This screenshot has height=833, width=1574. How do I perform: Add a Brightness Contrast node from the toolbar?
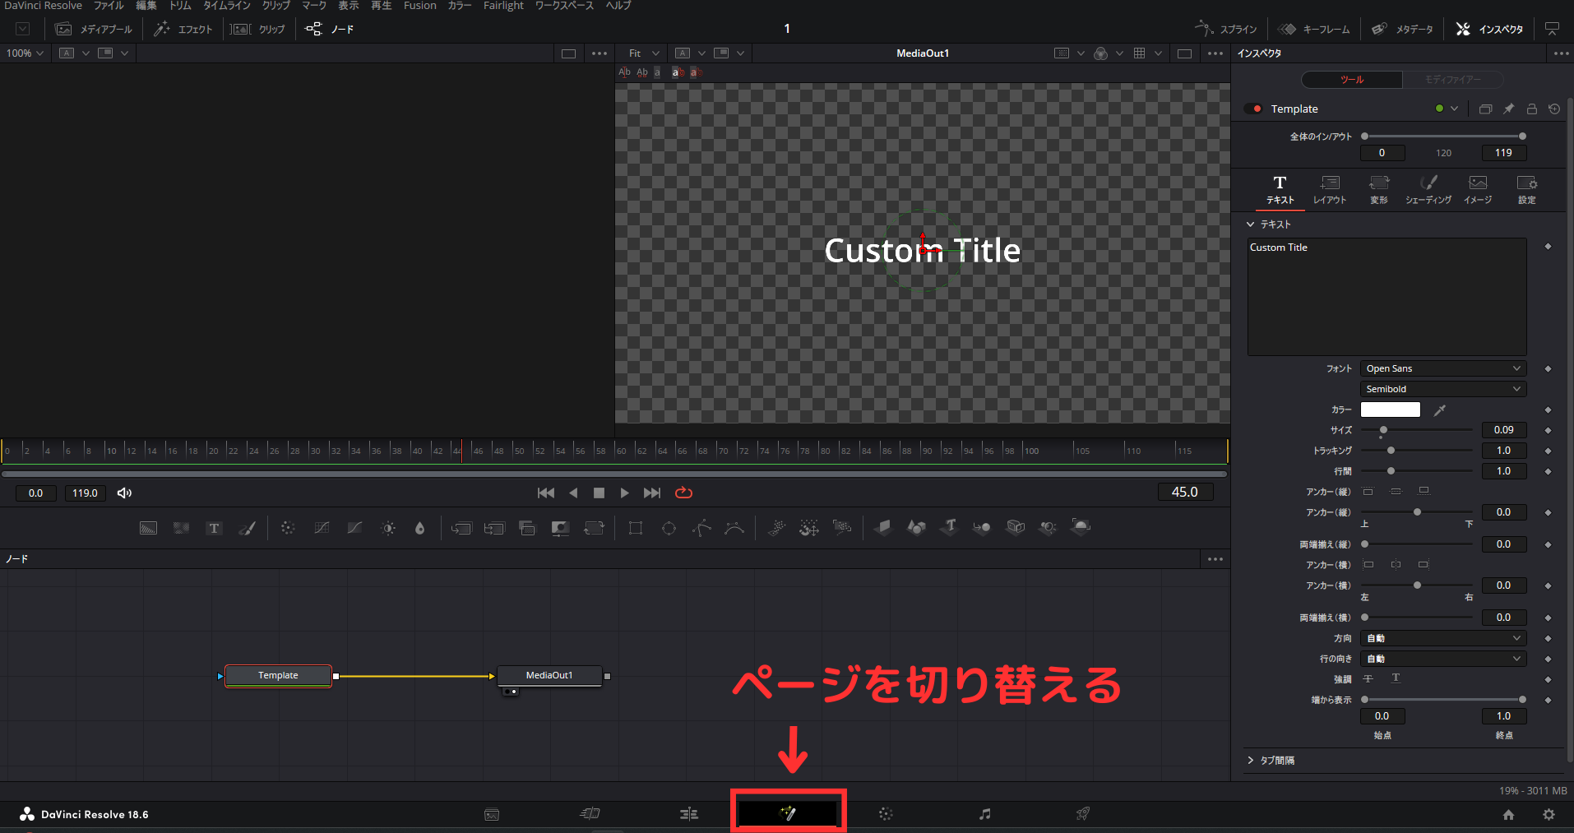(388, 528)
